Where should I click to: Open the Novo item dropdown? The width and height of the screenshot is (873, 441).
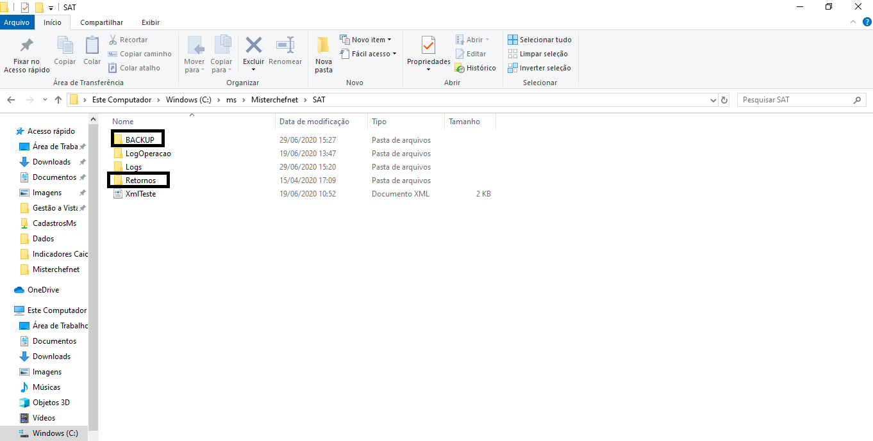tap(365, 40)
